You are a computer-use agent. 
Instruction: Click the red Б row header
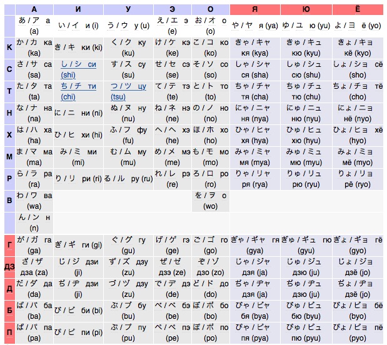pos(9,311)
